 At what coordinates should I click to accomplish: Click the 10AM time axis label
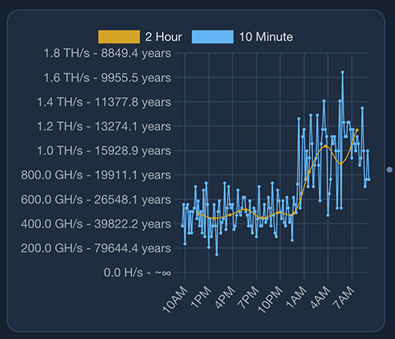pyautogui.click(x=175, y=299)
